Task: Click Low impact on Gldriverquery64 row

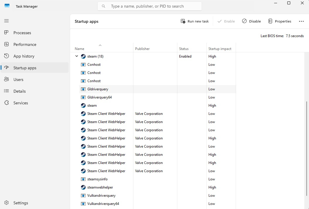Action: click(x=212, y=97)
